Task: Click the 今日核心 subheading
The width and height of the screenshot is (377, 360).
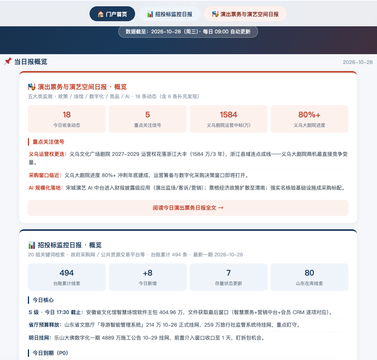Action: pyautogui.click(x=43, y=300)
